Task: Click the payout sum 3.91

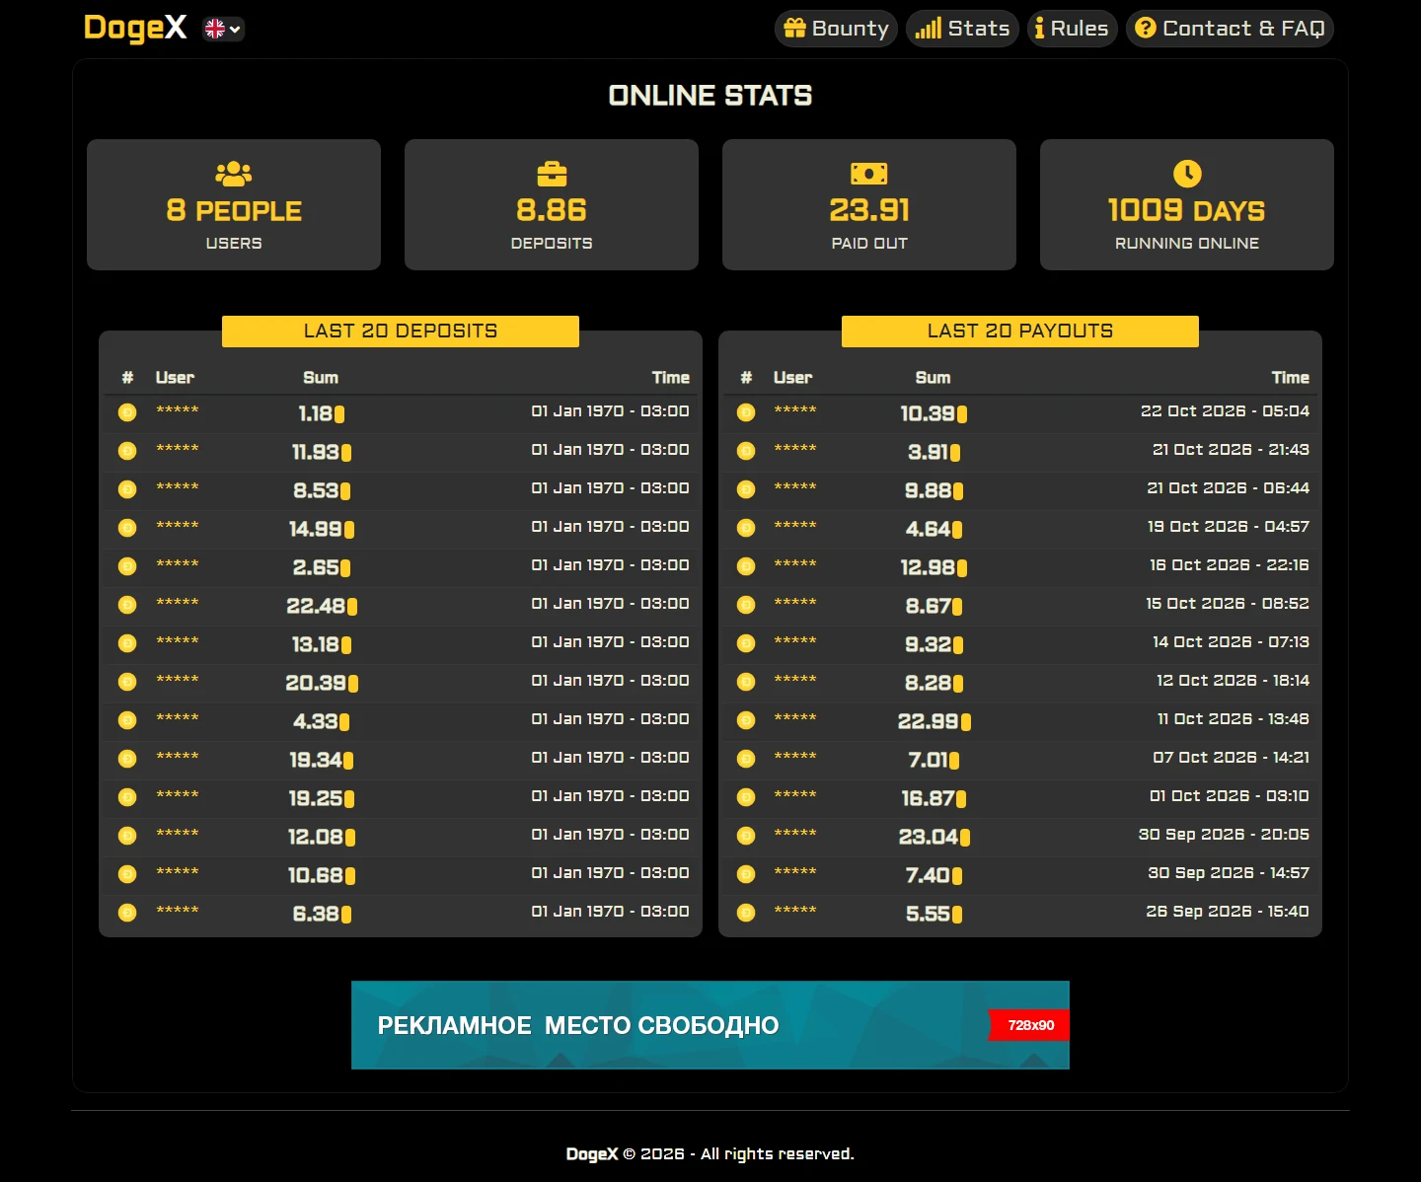Action: point(928,452)
